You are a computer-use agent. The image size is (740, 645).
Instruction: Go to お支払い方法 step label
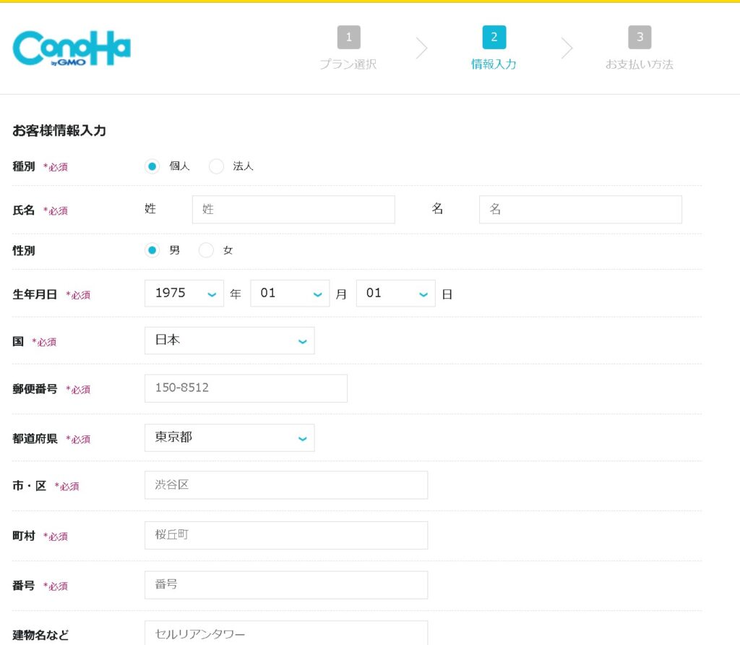click(639, 64)
